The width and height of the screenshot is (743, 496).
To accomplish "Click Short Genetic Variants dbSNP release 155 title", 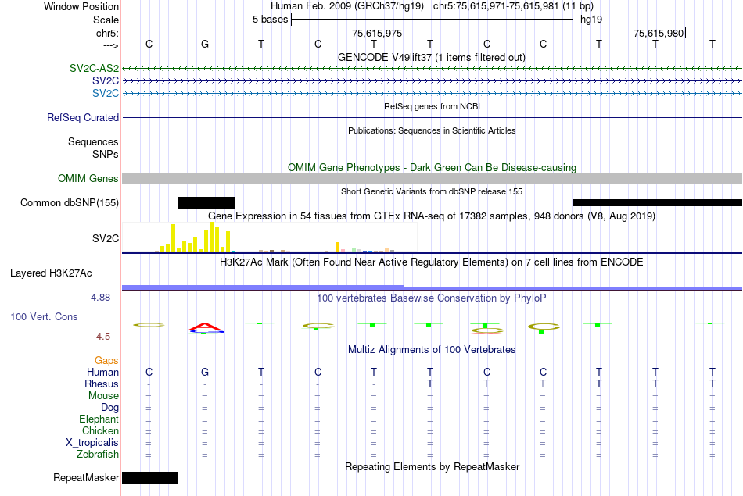I will pyautogui.click(x=432, y=191).
